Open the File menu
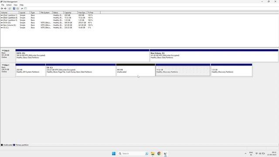This screenshot has width=279, height=157. click(3, 5)
